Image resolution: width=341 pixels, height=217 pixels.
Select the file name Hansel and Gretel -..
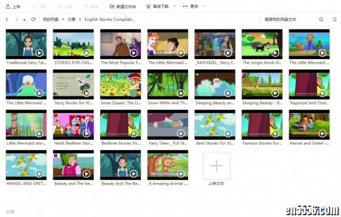[309, 143]
